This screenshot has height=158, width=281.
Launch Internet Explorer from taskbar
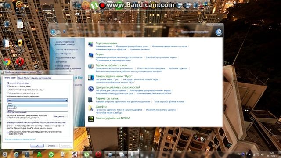coord(16,154)
